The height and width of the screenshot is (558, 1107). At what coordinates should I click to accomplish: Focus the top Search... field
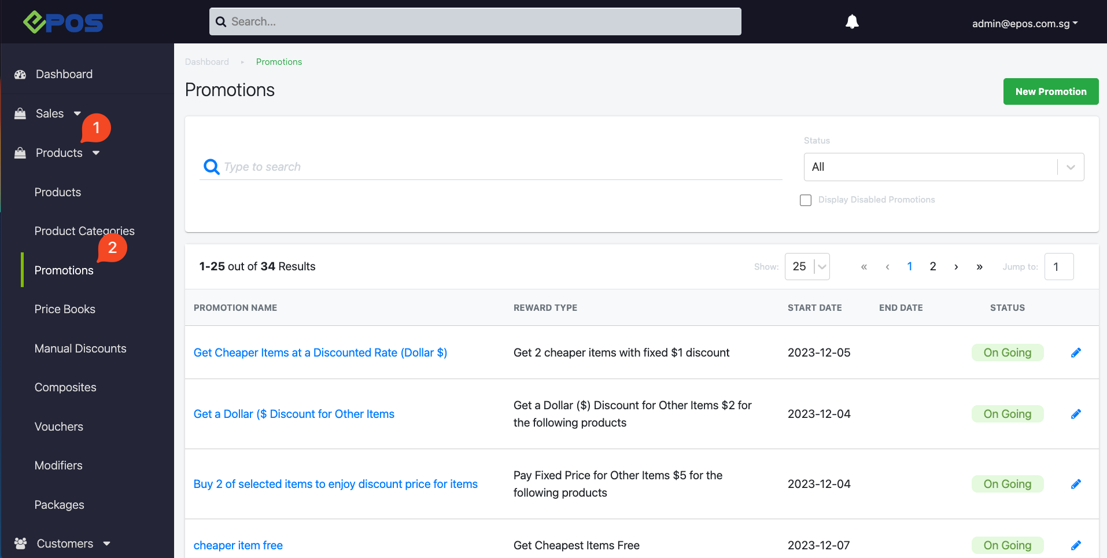(475, 21)
